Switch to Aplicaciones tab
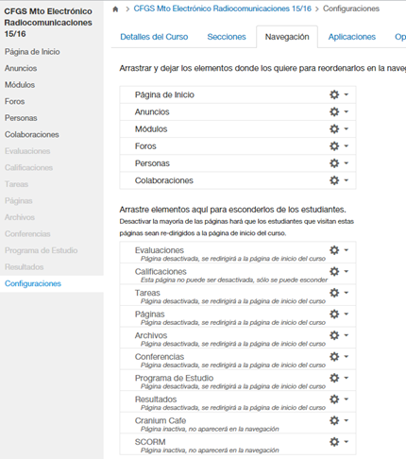This screenshot has width=406, height=459. (352, 37)
